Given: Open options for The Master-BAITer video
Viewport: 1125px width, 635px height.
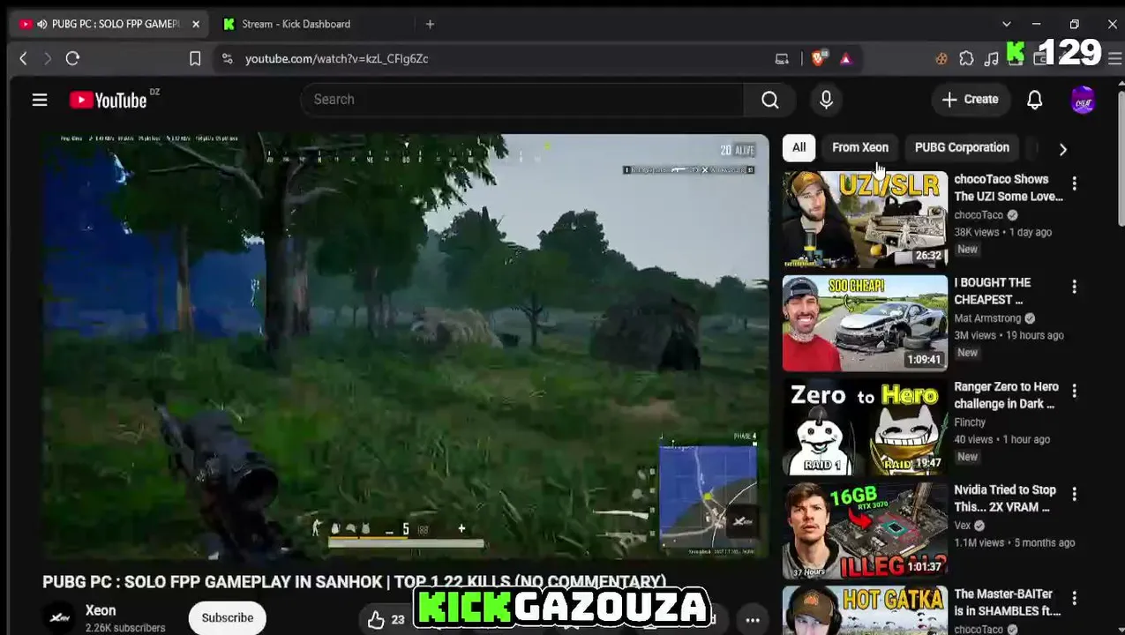Looking at the screenshot, I should tap(1074, 598).
